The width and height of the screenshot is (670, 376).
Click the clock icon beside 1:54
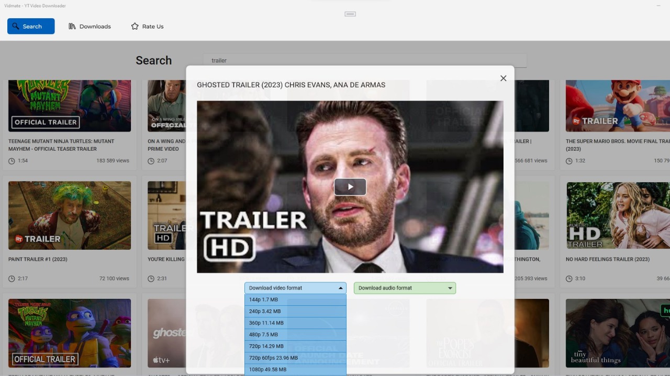point(12,161)
